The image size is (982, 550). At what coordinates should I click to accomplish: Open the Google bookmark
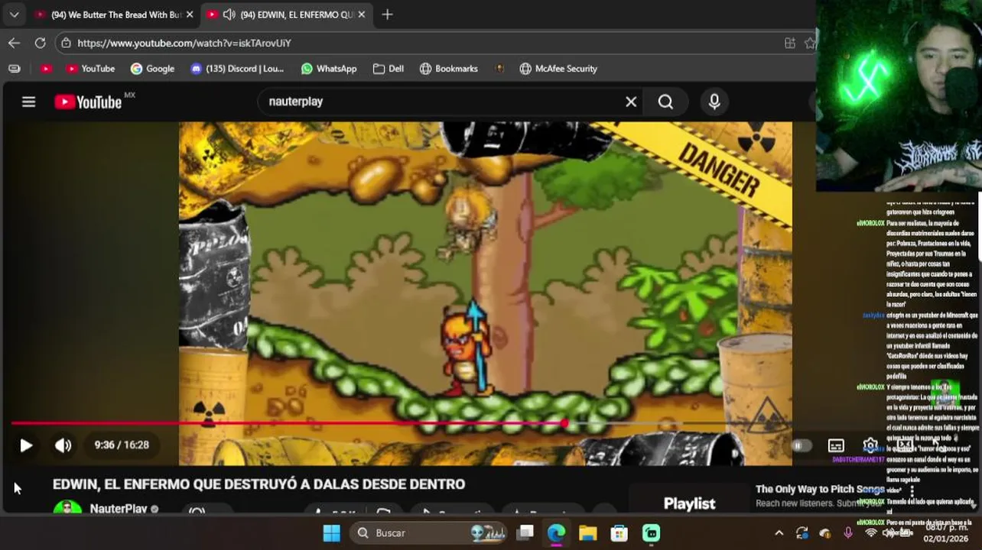152,69
